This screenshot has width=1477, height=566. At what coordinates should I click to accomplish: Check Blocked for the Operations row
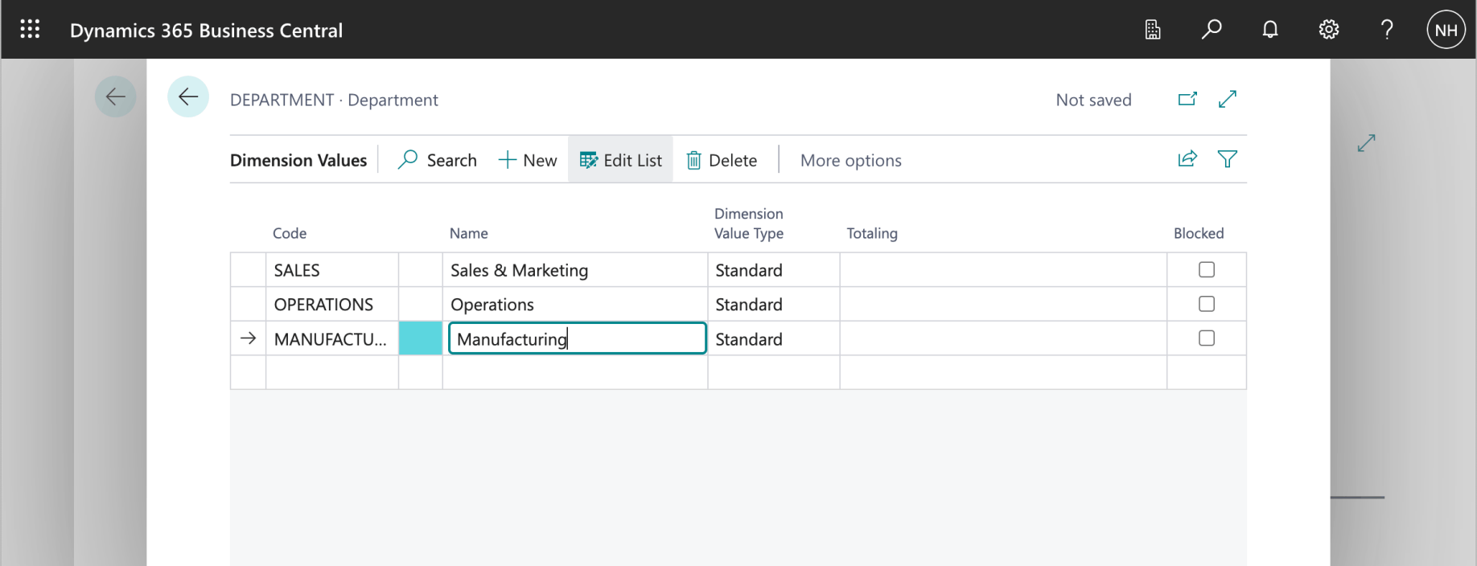coord(1206,304)
